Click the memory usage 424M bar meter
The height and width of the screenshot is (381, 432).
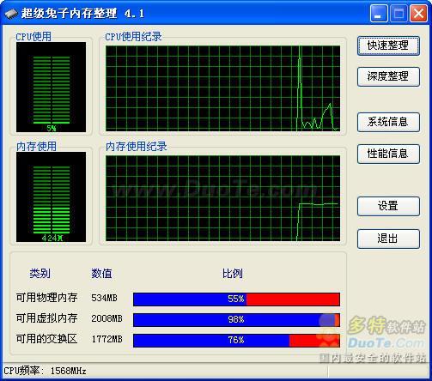tap(51, 197)
